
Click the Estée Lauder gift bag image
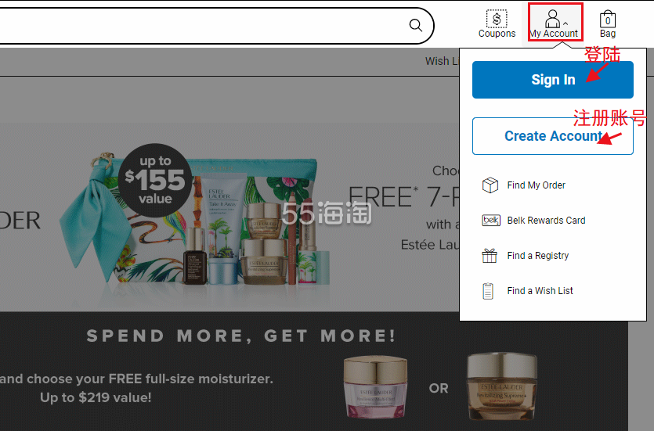(194, 218)
